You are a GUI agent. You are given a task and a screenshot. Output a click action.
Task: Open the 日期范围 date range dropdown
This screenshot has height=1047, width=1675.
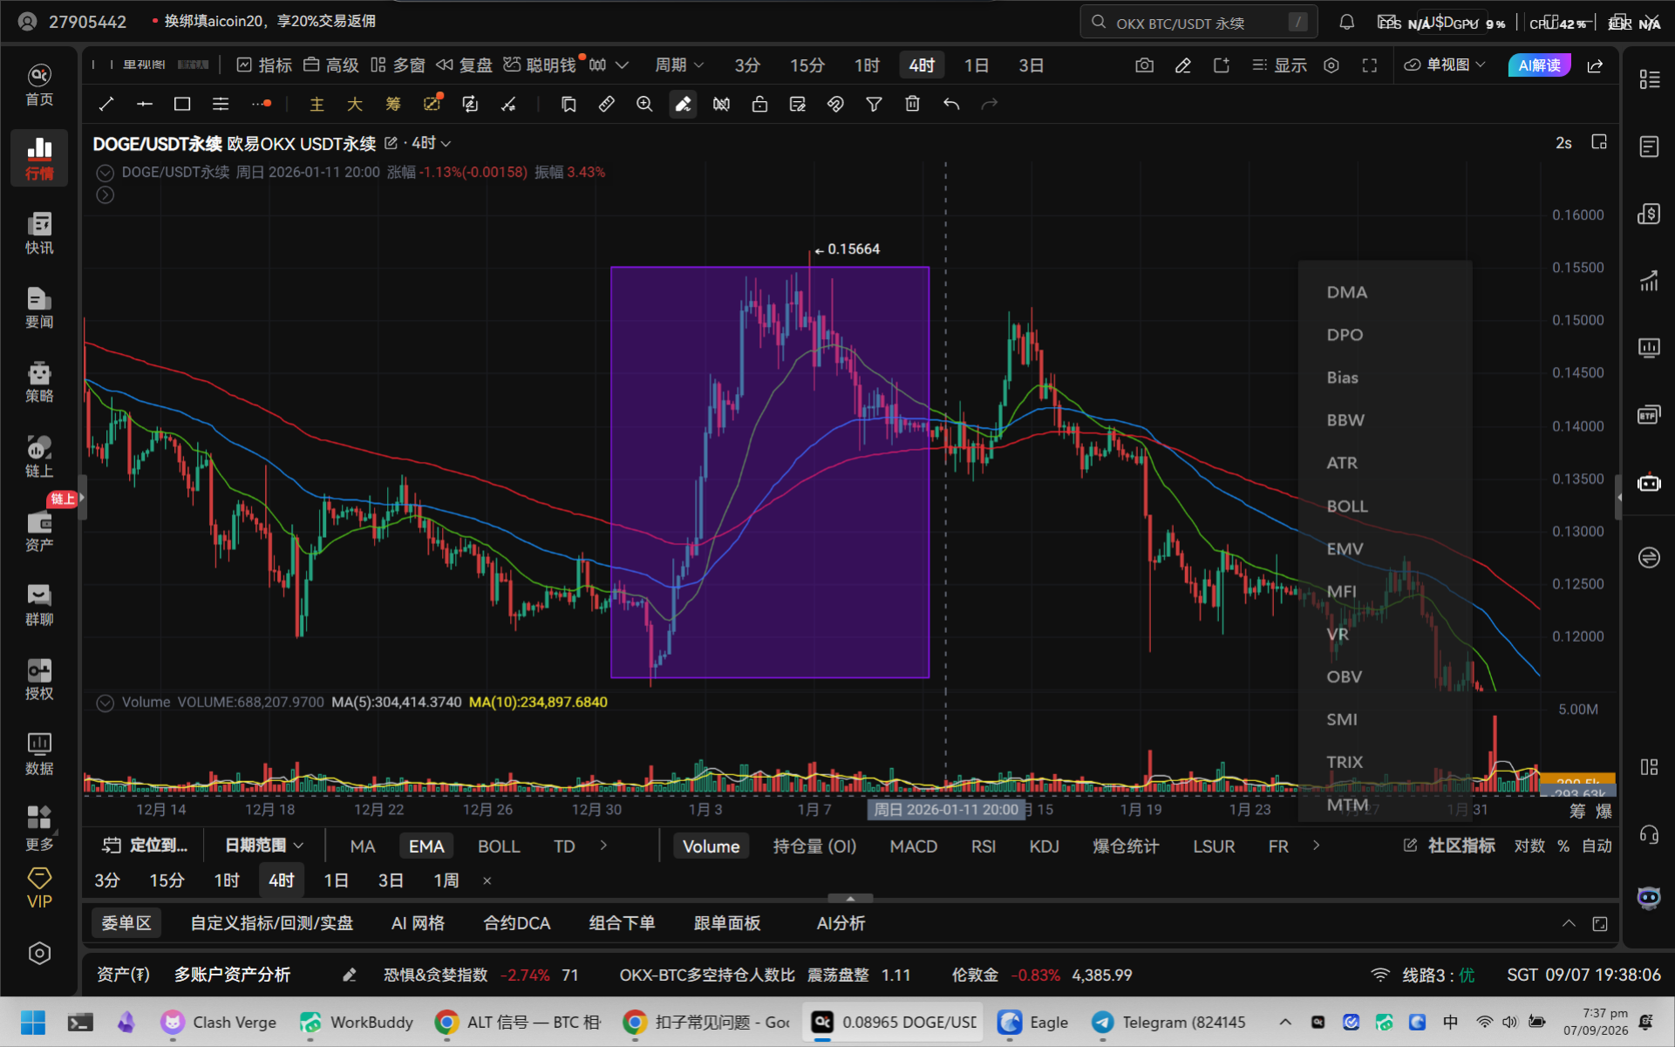[x=263, y=846]
